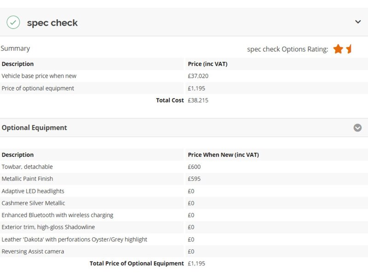Viewport: 368px width, 276px height.
Task: Click the Optional Equipment section header
Action: click(34, 128)
